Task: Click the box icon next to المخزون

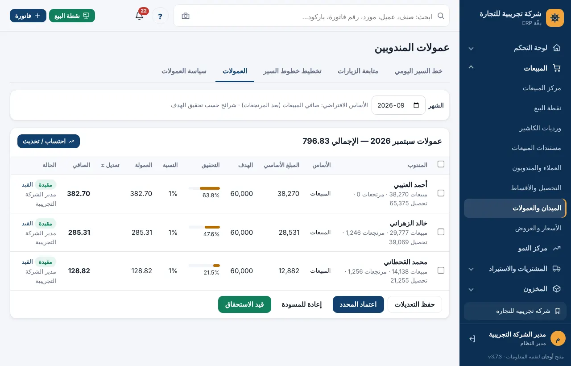Action: coord(557,289)
